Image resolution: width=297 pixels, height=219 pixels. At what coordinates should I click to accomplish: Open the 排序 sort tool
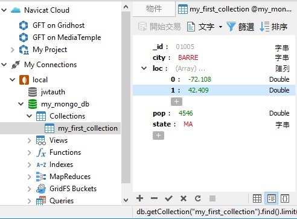[x=273, y=27]
